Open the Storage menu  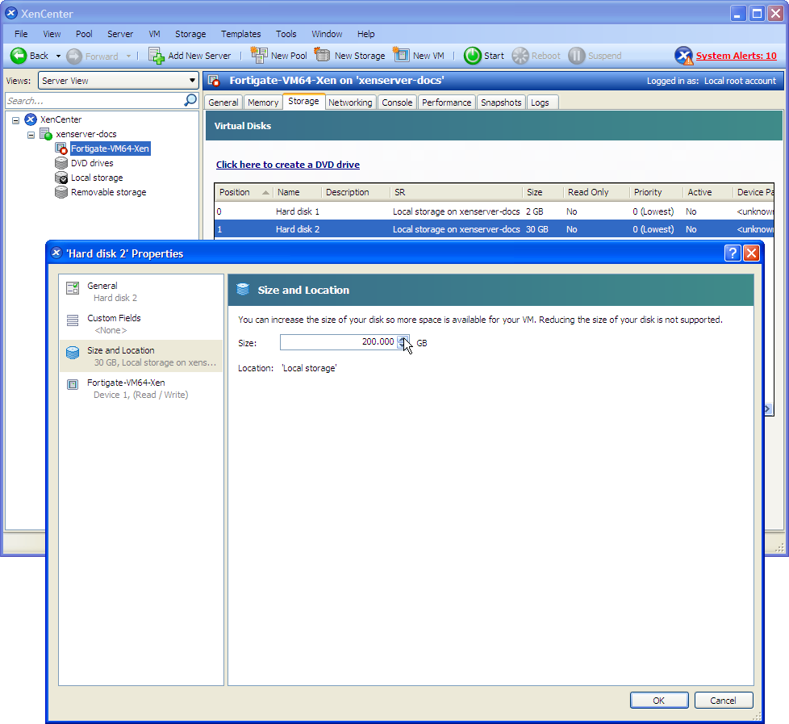pos(190,34)
